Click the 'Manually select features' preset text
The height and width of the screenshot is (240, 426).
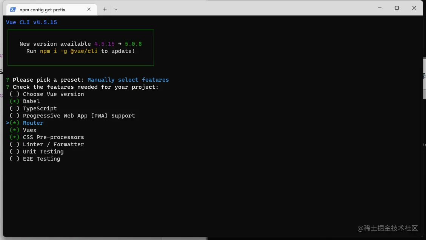[x=128, y=80]
